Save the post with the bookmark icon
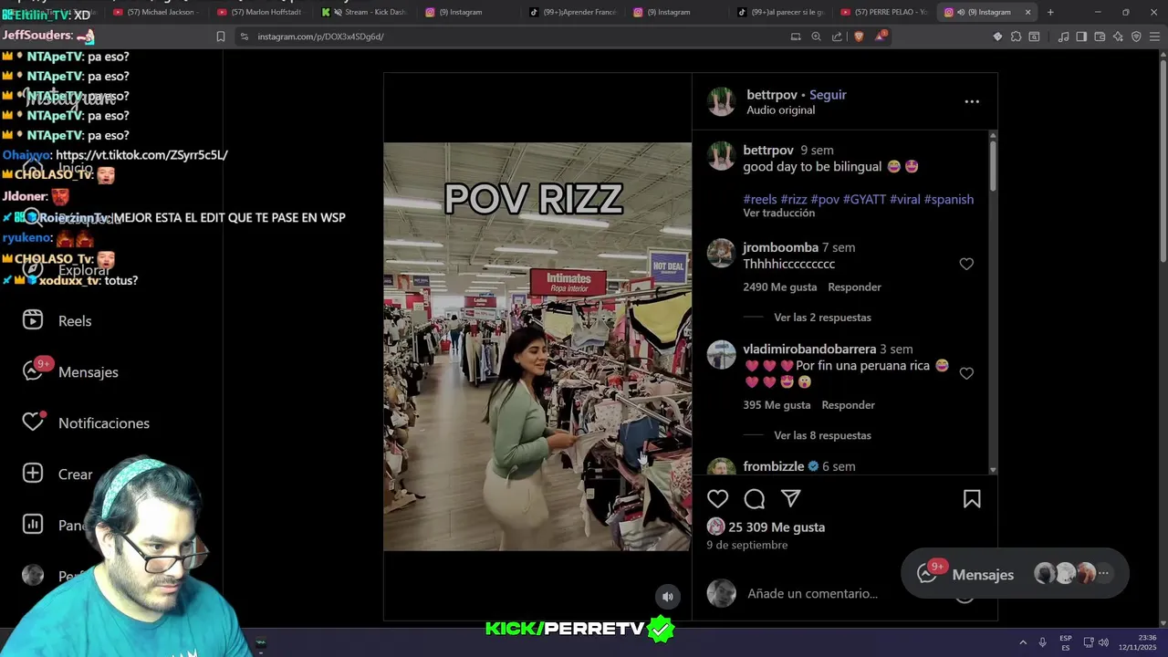Screen dimensions: 1168x657 [972, 499]
